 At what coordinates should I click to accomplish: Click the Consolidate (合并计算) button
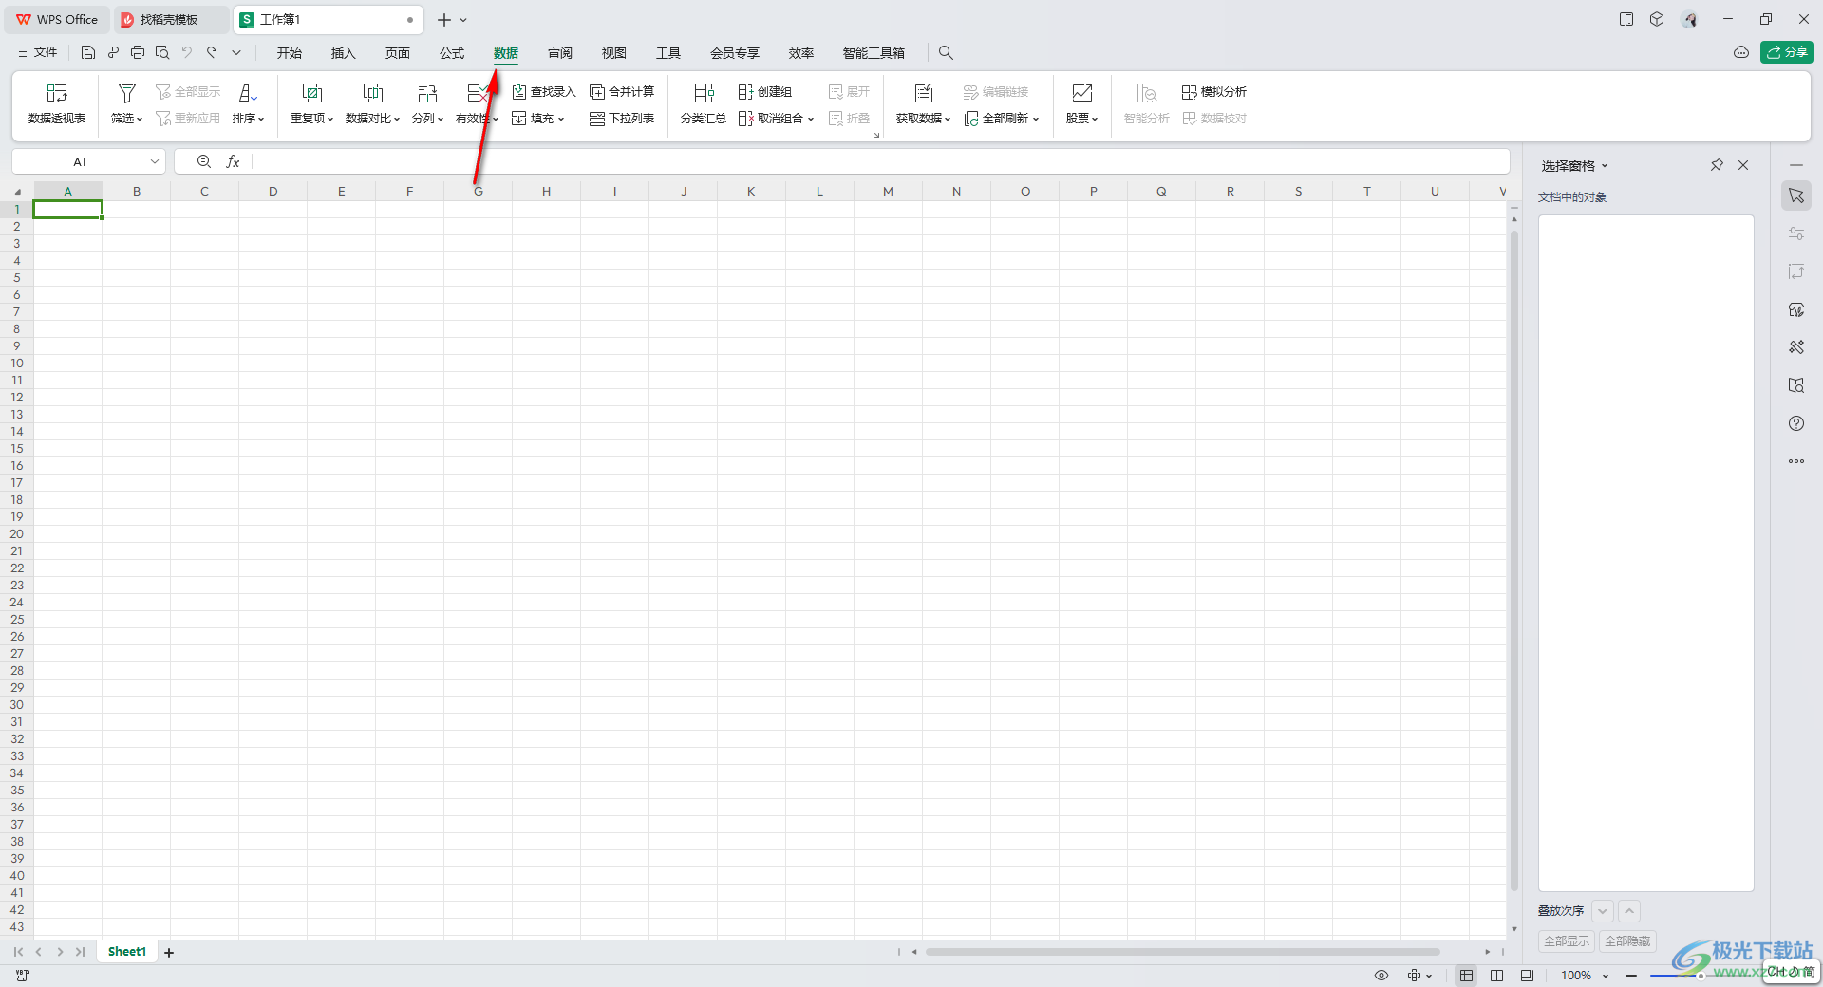point(622,92)
